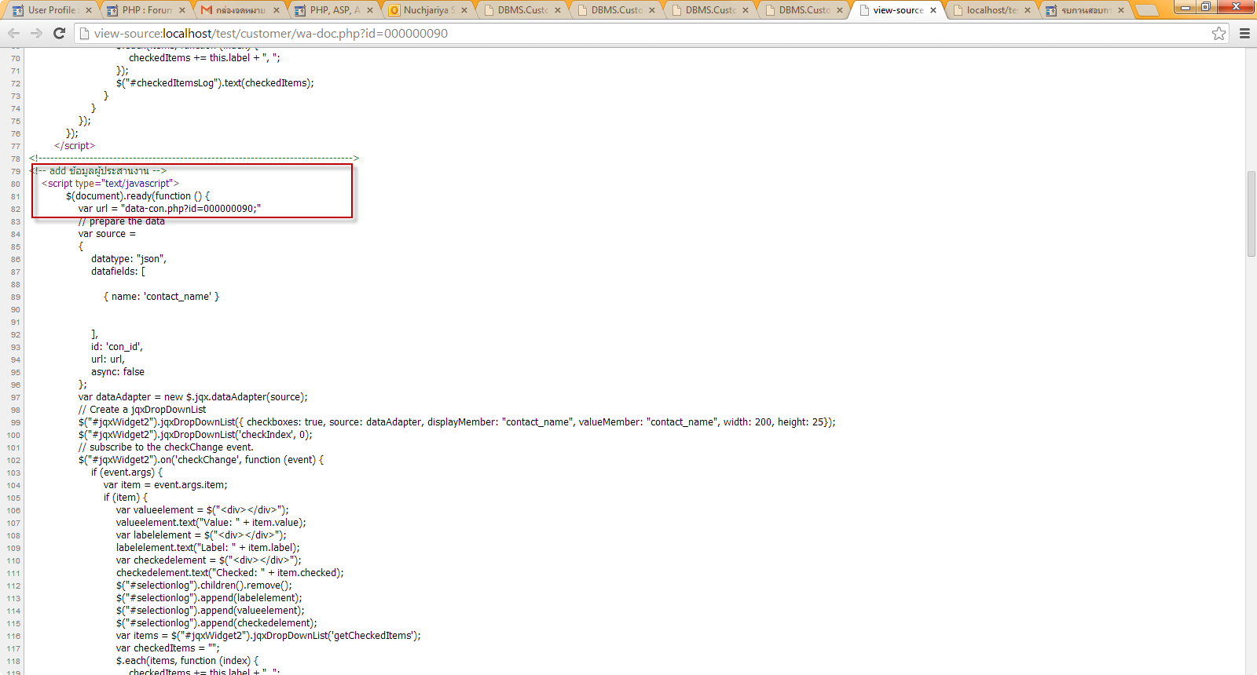Close the PHP : Forum tab
This screenshot has height=675, width=1257.
(x=182, y=10)
